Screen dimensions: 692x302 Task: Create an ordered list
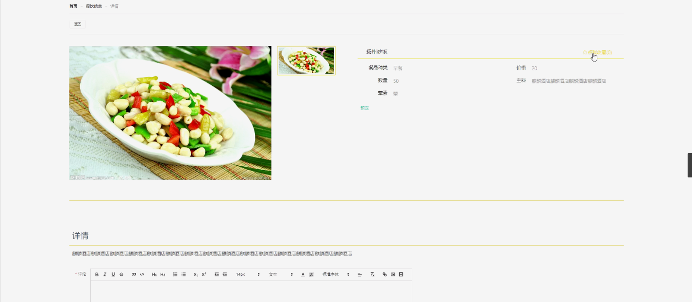175,274
